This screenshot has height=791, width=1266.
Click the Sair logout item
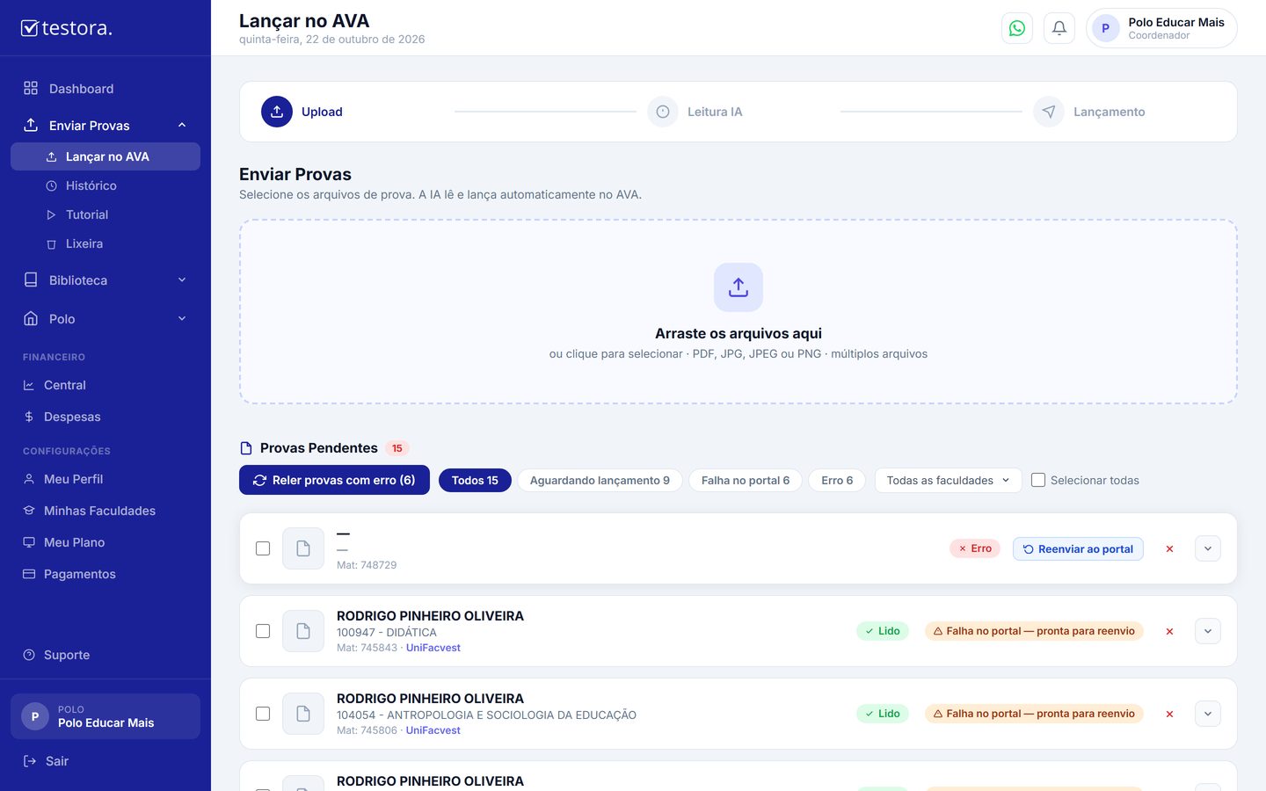(x=46, y=761)
